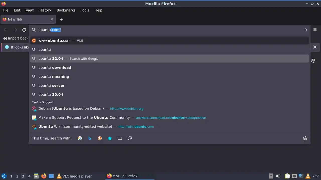Image resolution: width=321 pixels, height=180 pixels.
Task: Open a new tab with plus button
Action: click(61, 19)
